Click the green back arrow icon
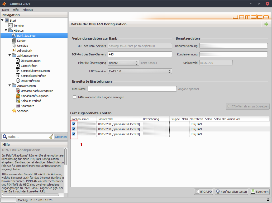Screen dimensions: 272x203 pos(266,24)
